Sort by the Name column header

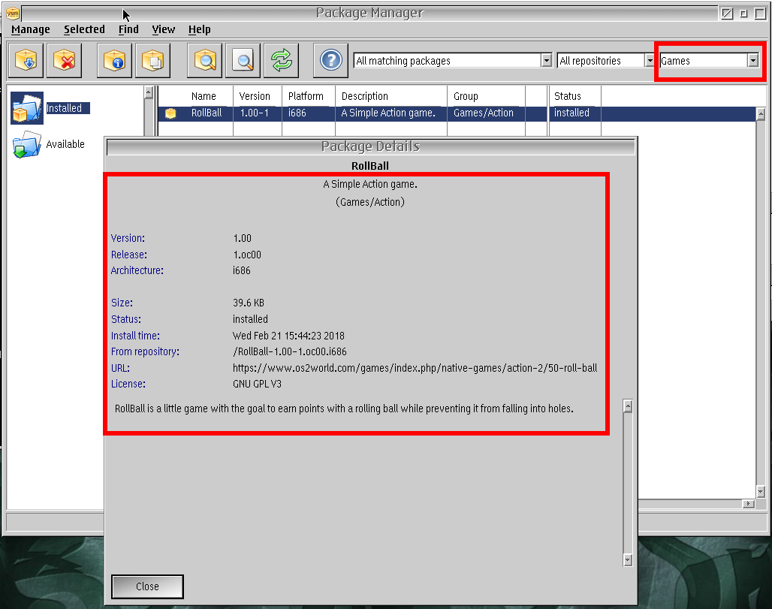[x=204, y=97]
